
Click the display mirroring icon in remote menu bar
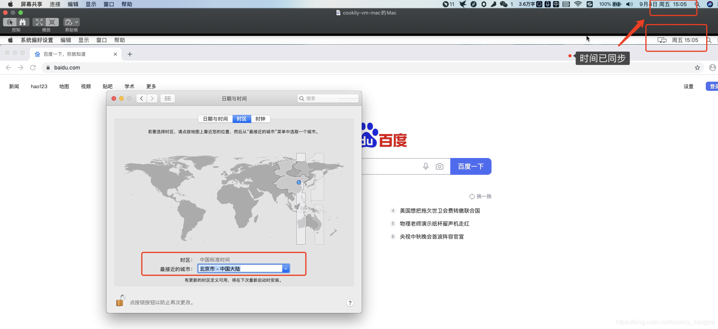(662, 40)
